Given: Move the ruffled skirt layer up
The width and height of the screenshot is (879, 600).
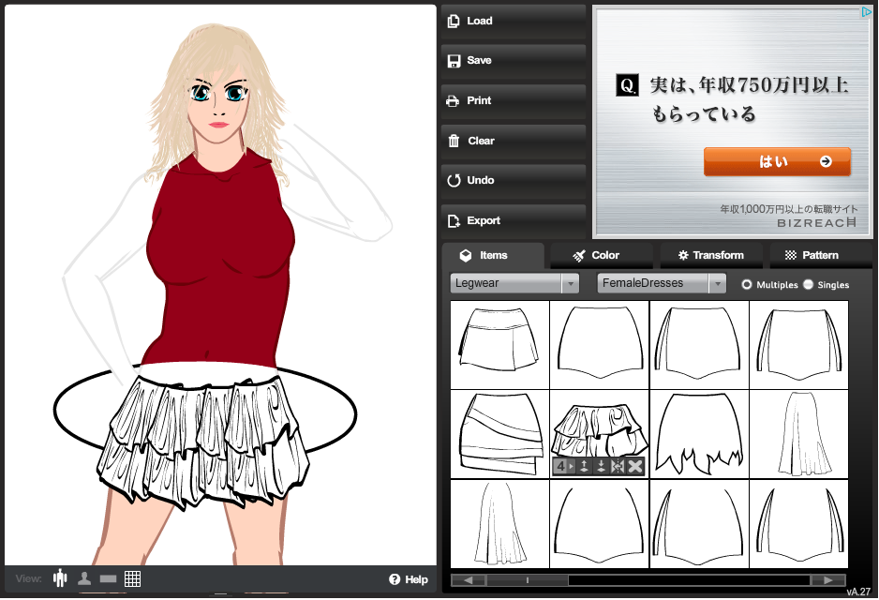Looking at the screenshot, I should (x=584, y=467).
